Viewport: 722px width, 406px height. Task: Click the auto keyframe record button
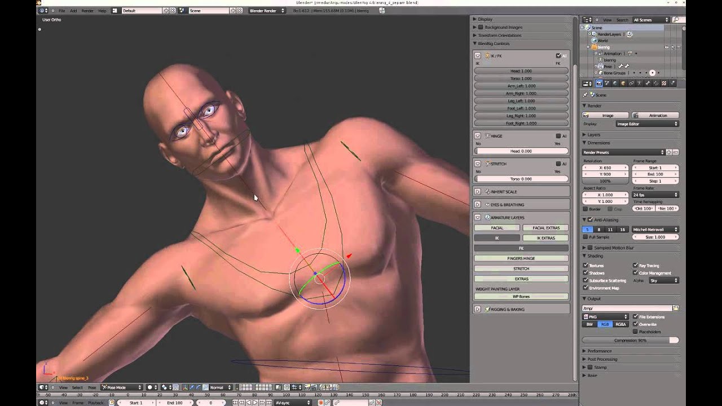point(321,403)
